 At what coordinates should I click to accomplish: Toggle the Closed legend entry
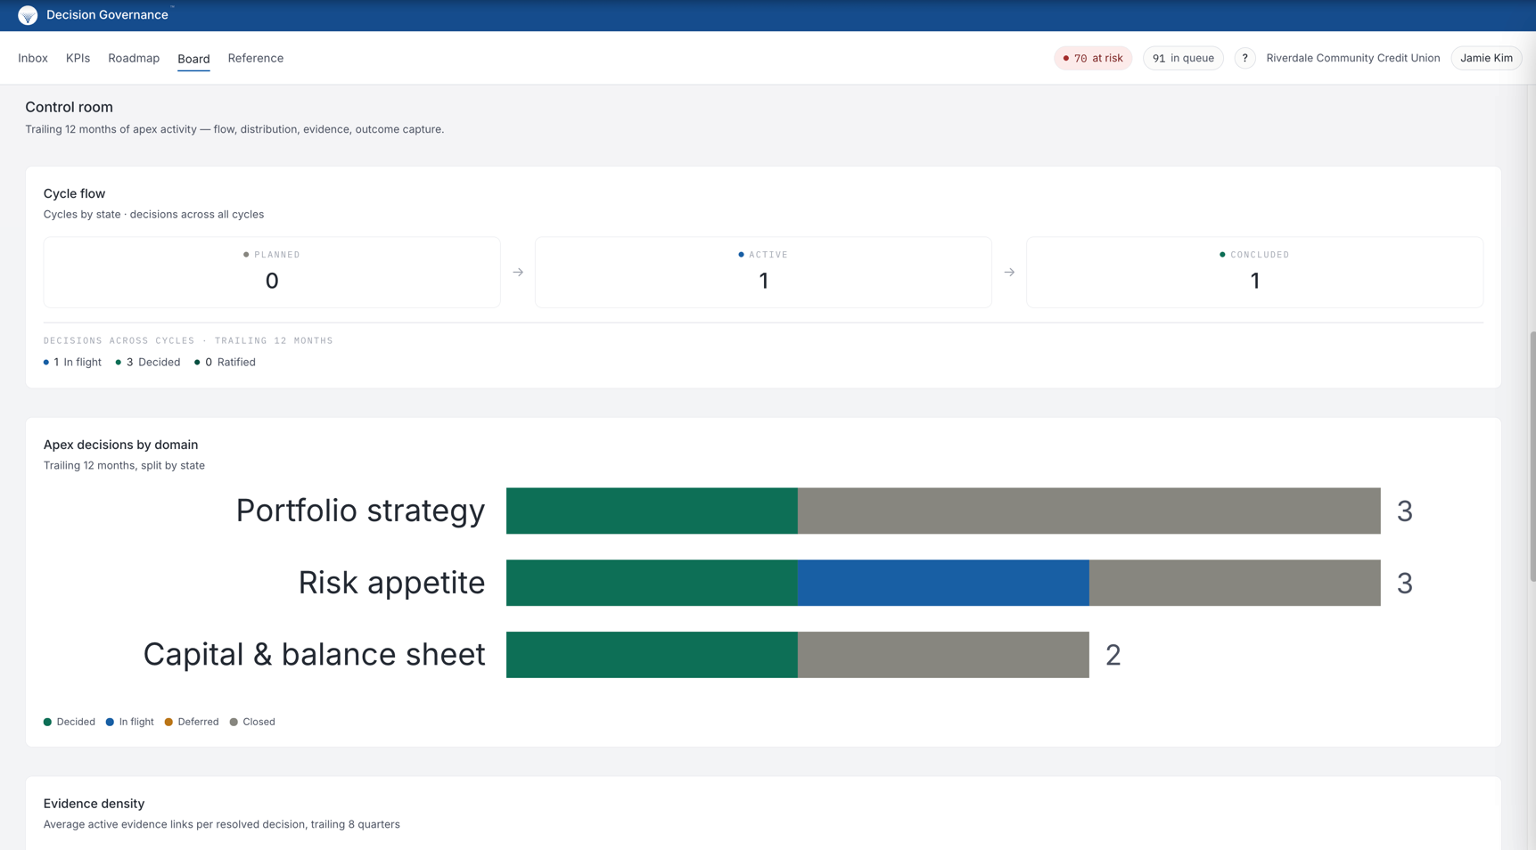tap(252, 722)
